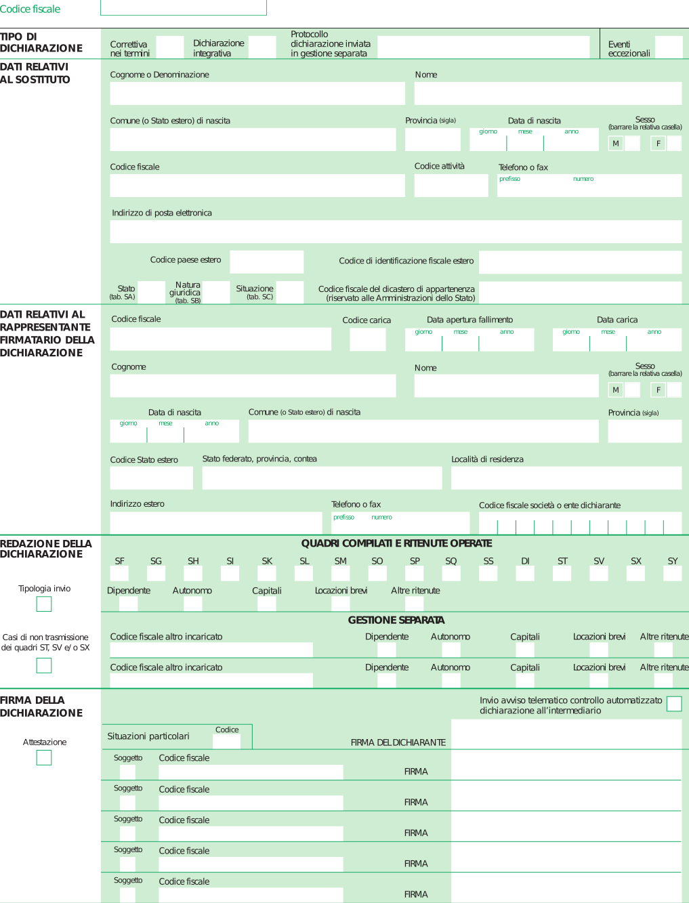The width and height of the screenshot is (689, 903).
Task: Focus the Indirizzo di posta elettronica field
Action: [x=396, y=232]
